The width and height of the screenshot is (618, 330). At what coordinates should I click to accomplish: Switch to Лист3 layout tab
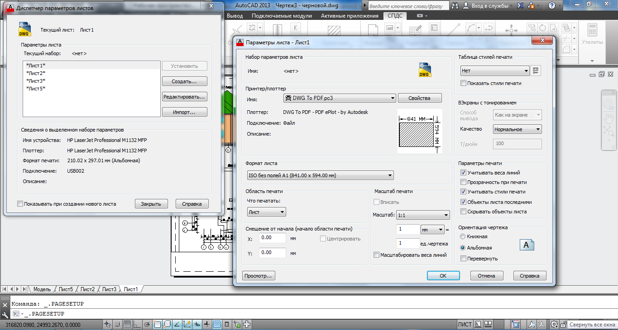tap(109, 289)
